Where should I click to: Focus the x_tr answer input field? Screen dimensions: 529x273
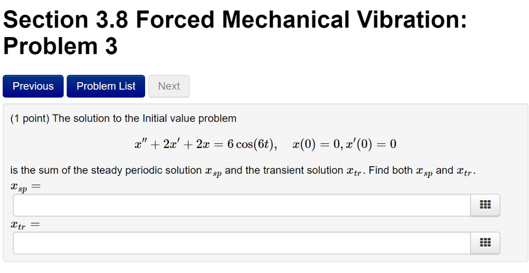[242, 243]
